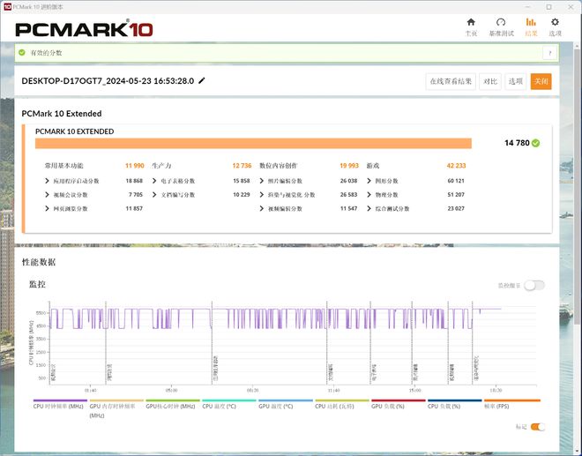
Task: Click the 图形分数 value 60 121
Action: click(456, 181)
